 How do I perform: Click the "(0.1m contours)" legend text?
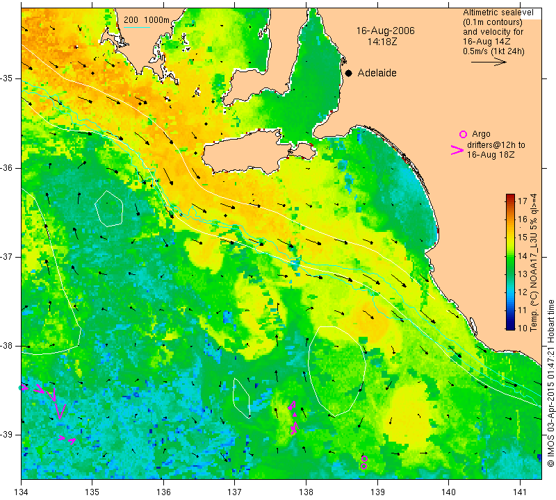493,22
